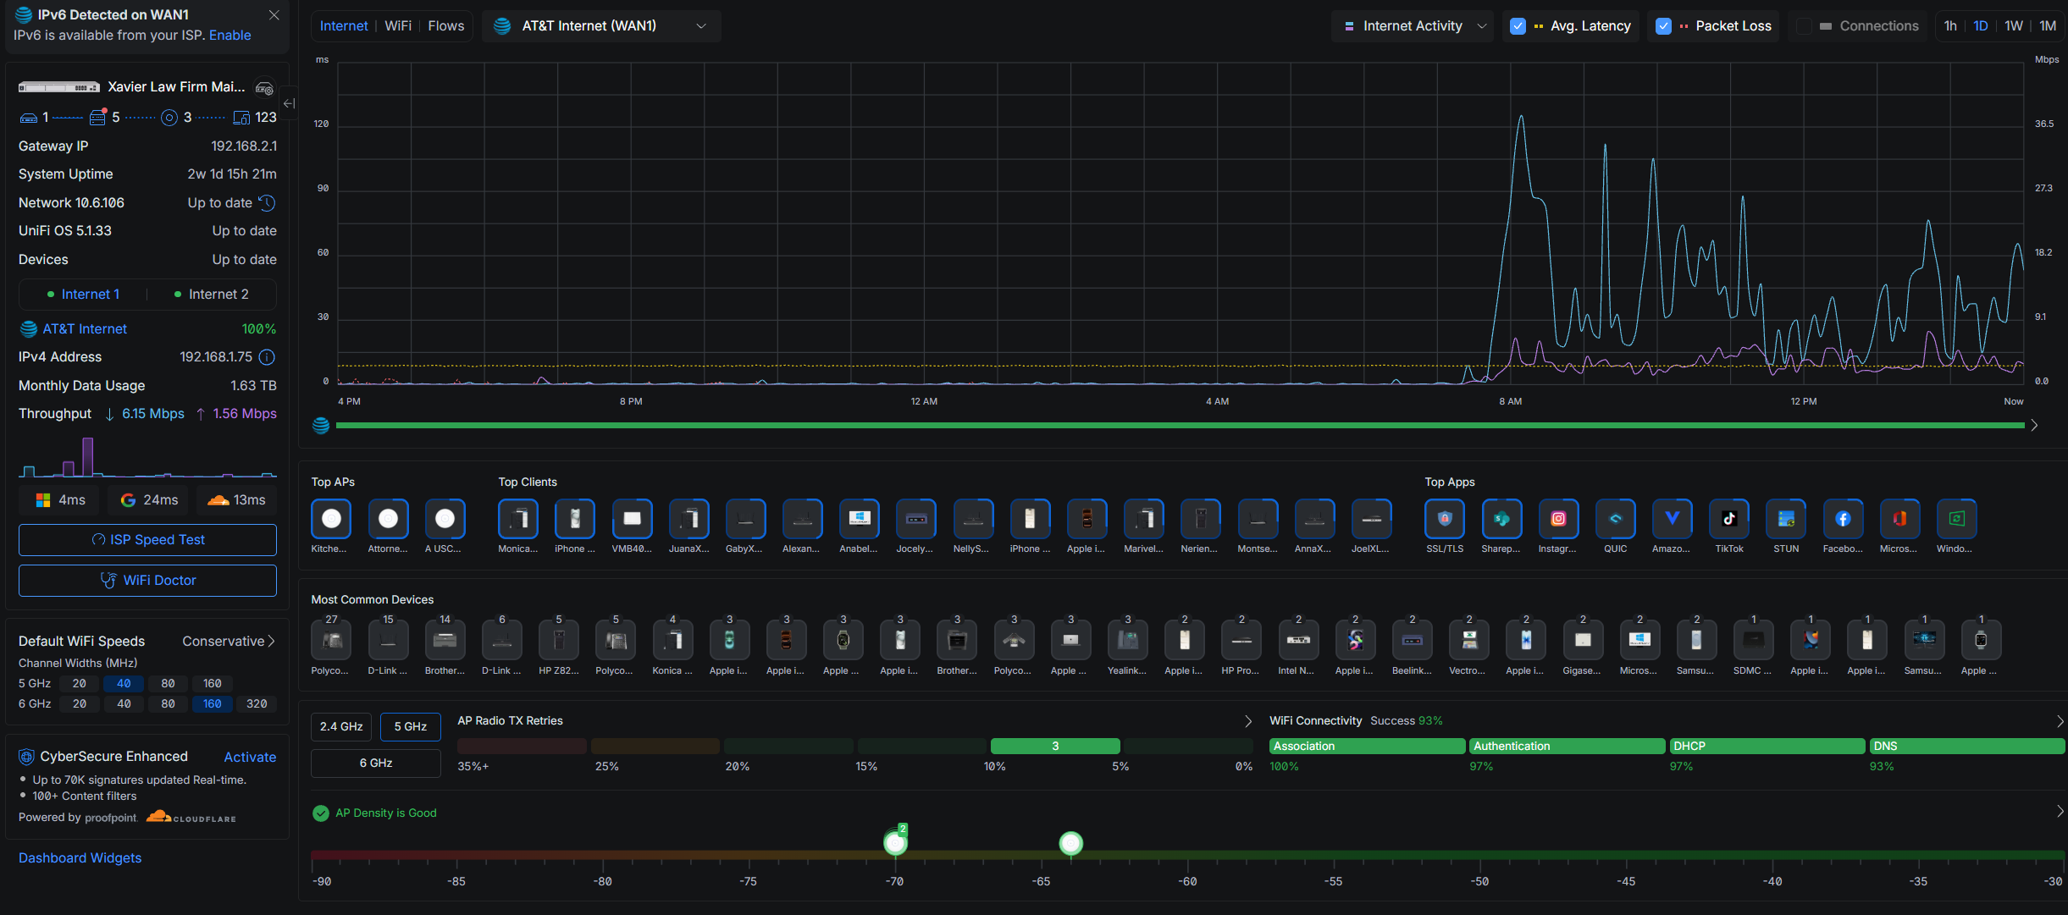
Task: Open the Internet Activity dropdown
Action: 1413,26
